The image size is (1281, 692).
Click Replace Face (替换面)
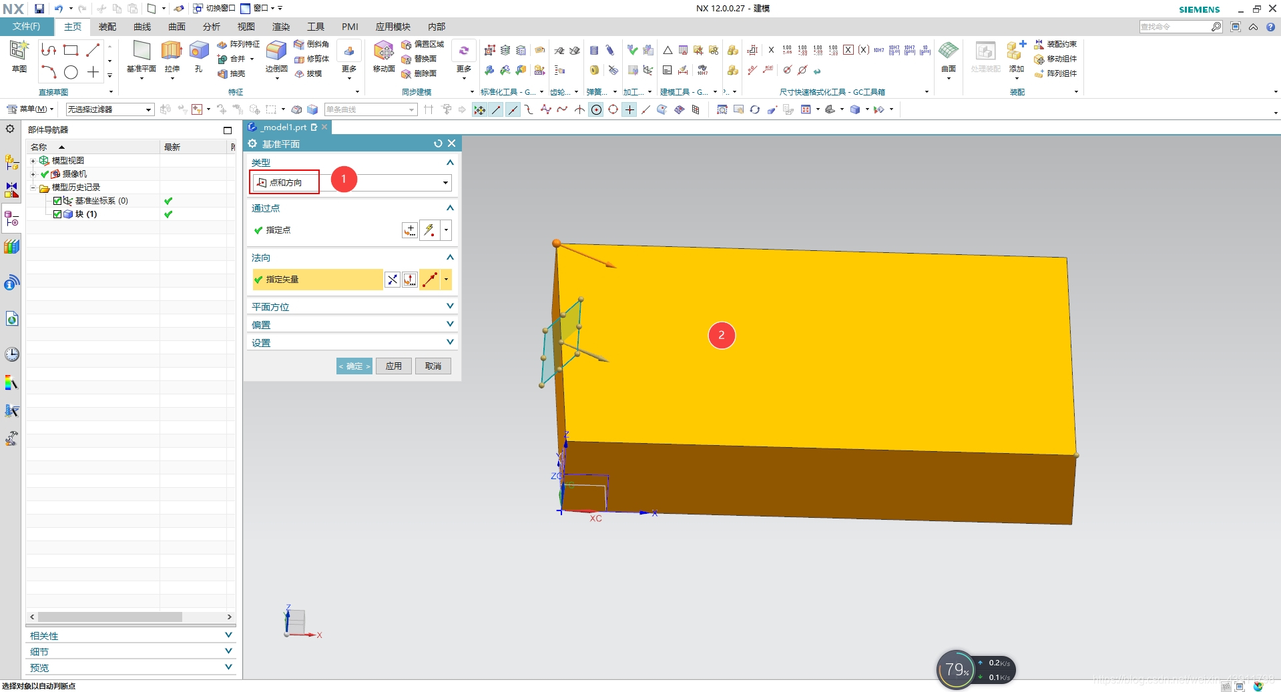pos(419,59)
